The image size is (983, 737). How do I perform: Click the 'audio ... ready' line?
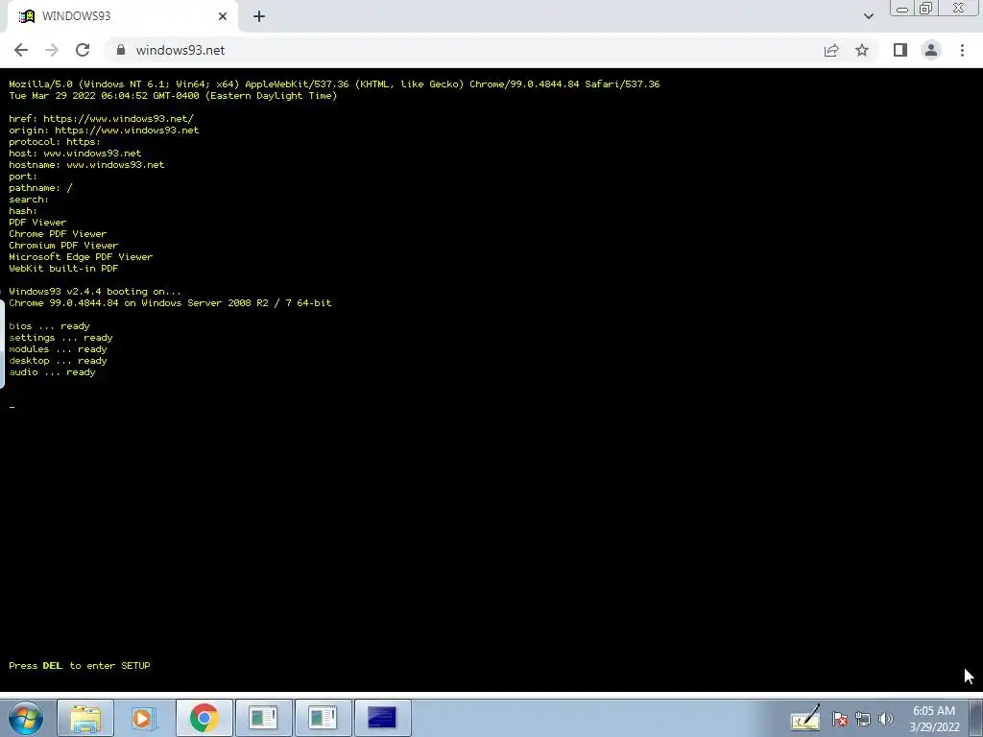[x=52, y=372]
